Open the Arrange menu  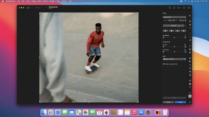(x=52, y=1)
